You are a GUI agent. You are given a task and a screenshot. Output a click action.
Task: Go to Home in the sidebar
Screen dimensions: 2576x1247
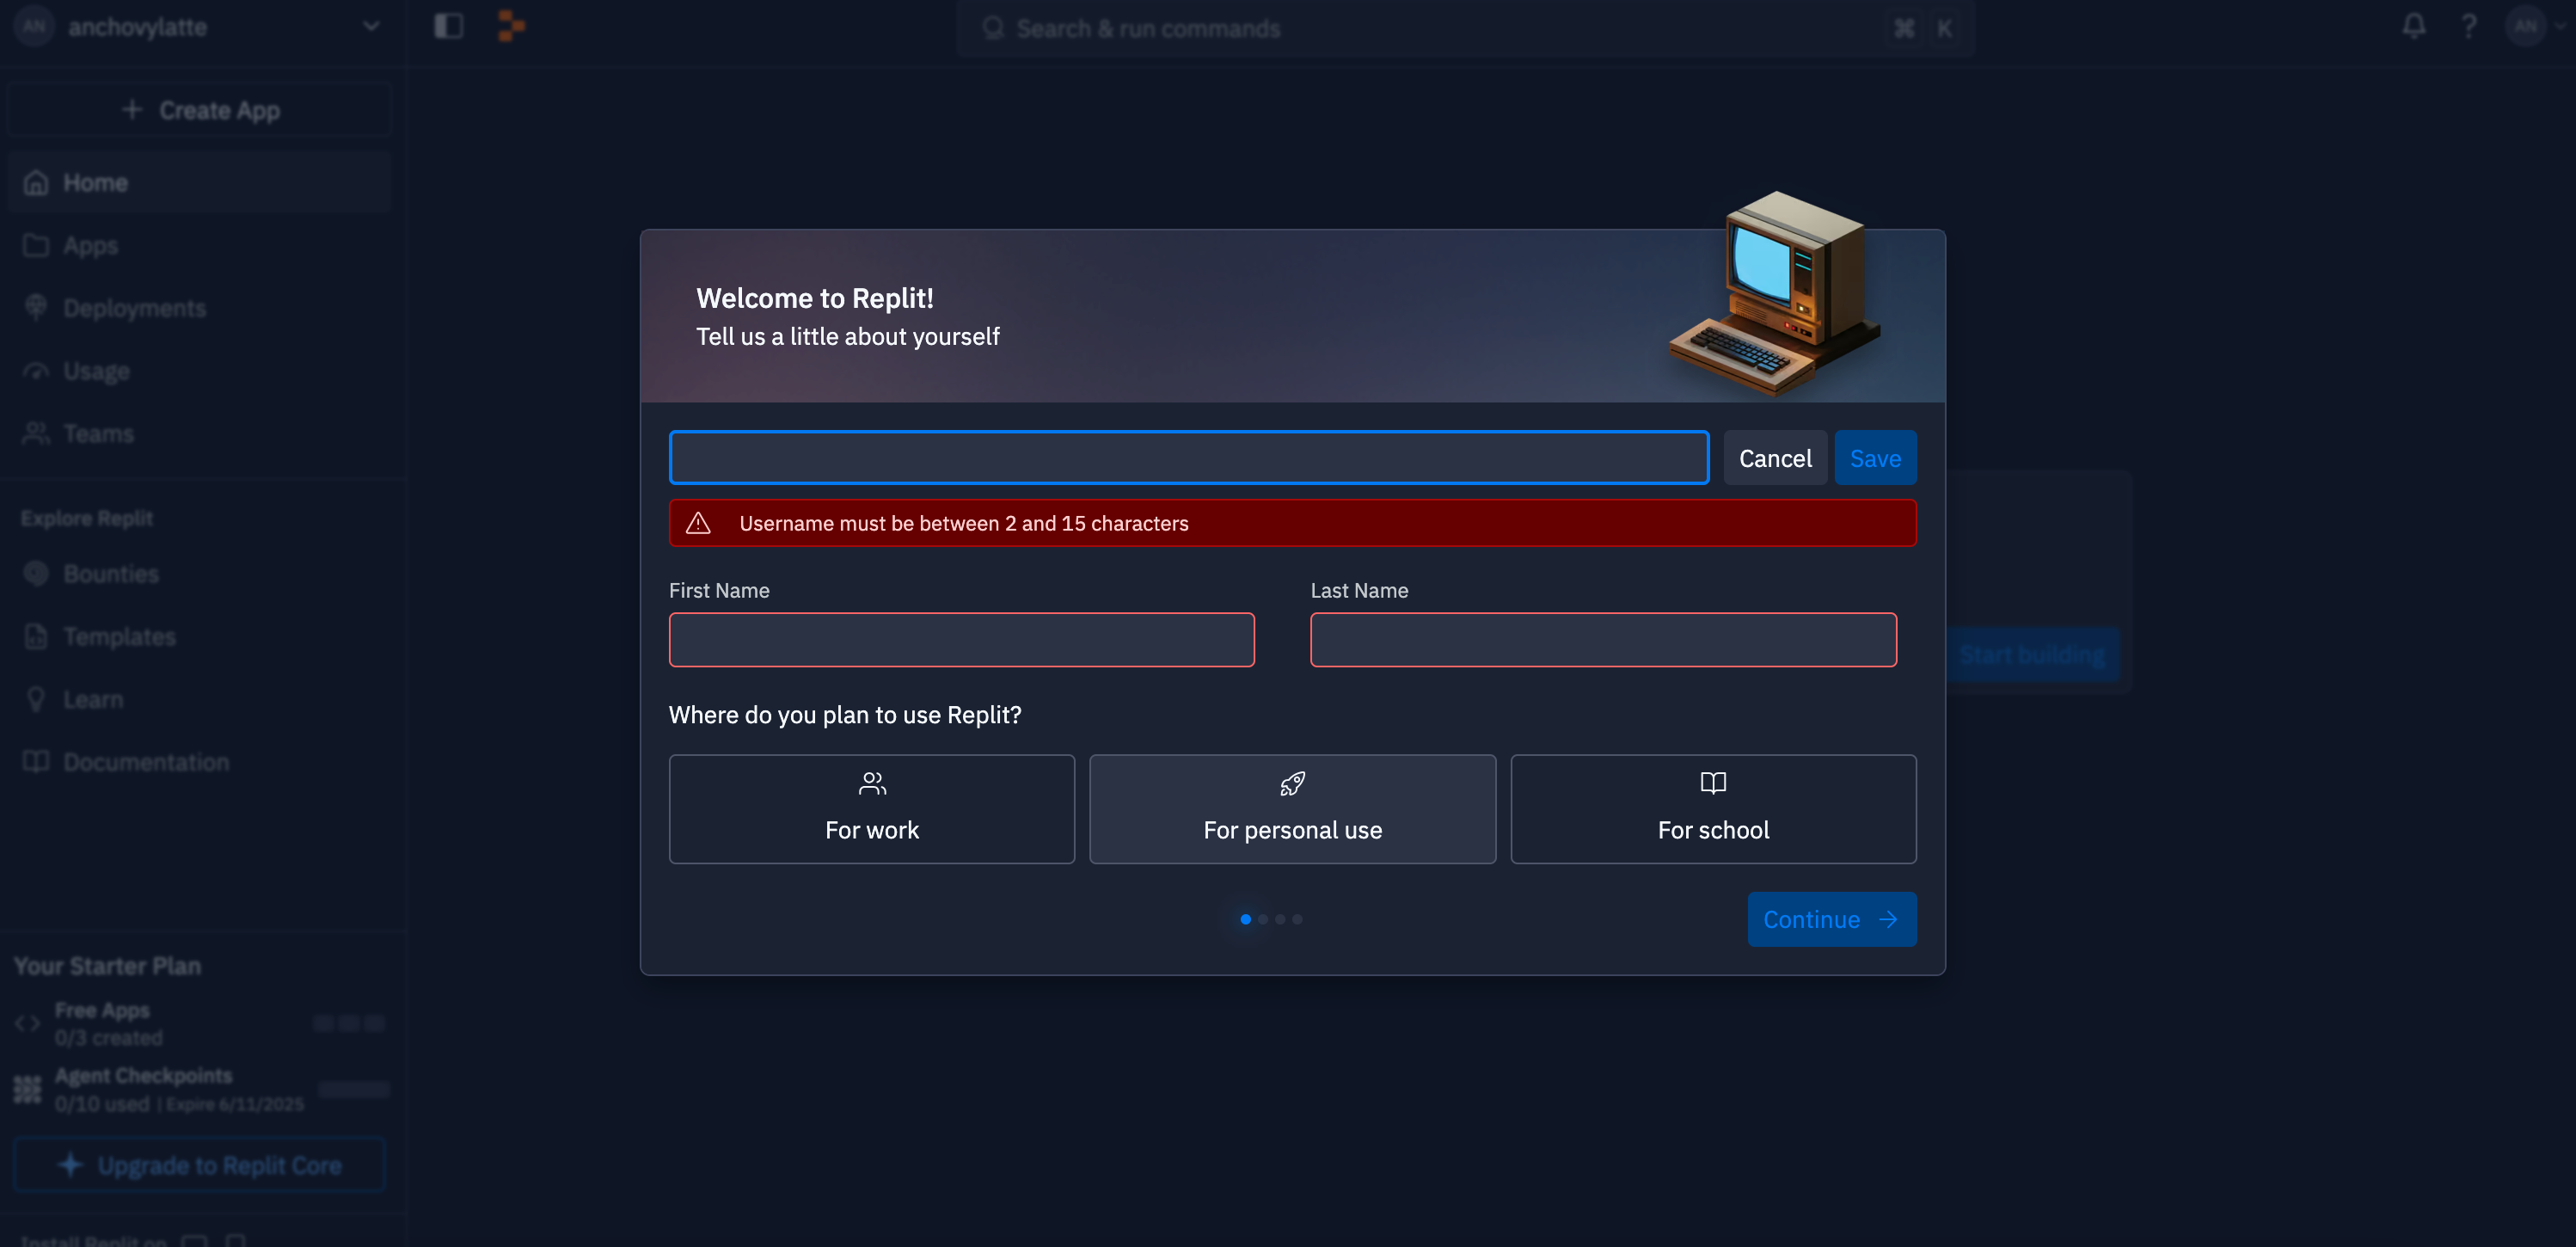199,183
